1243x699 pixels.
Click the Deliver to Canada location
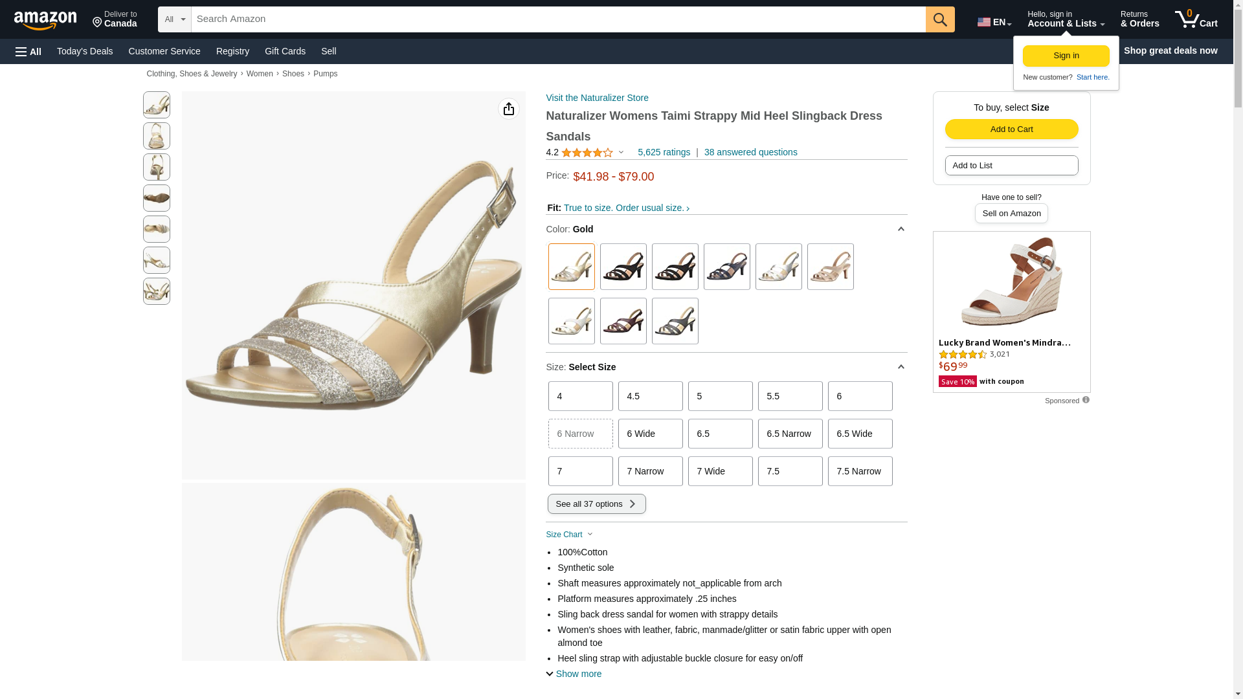115,19
